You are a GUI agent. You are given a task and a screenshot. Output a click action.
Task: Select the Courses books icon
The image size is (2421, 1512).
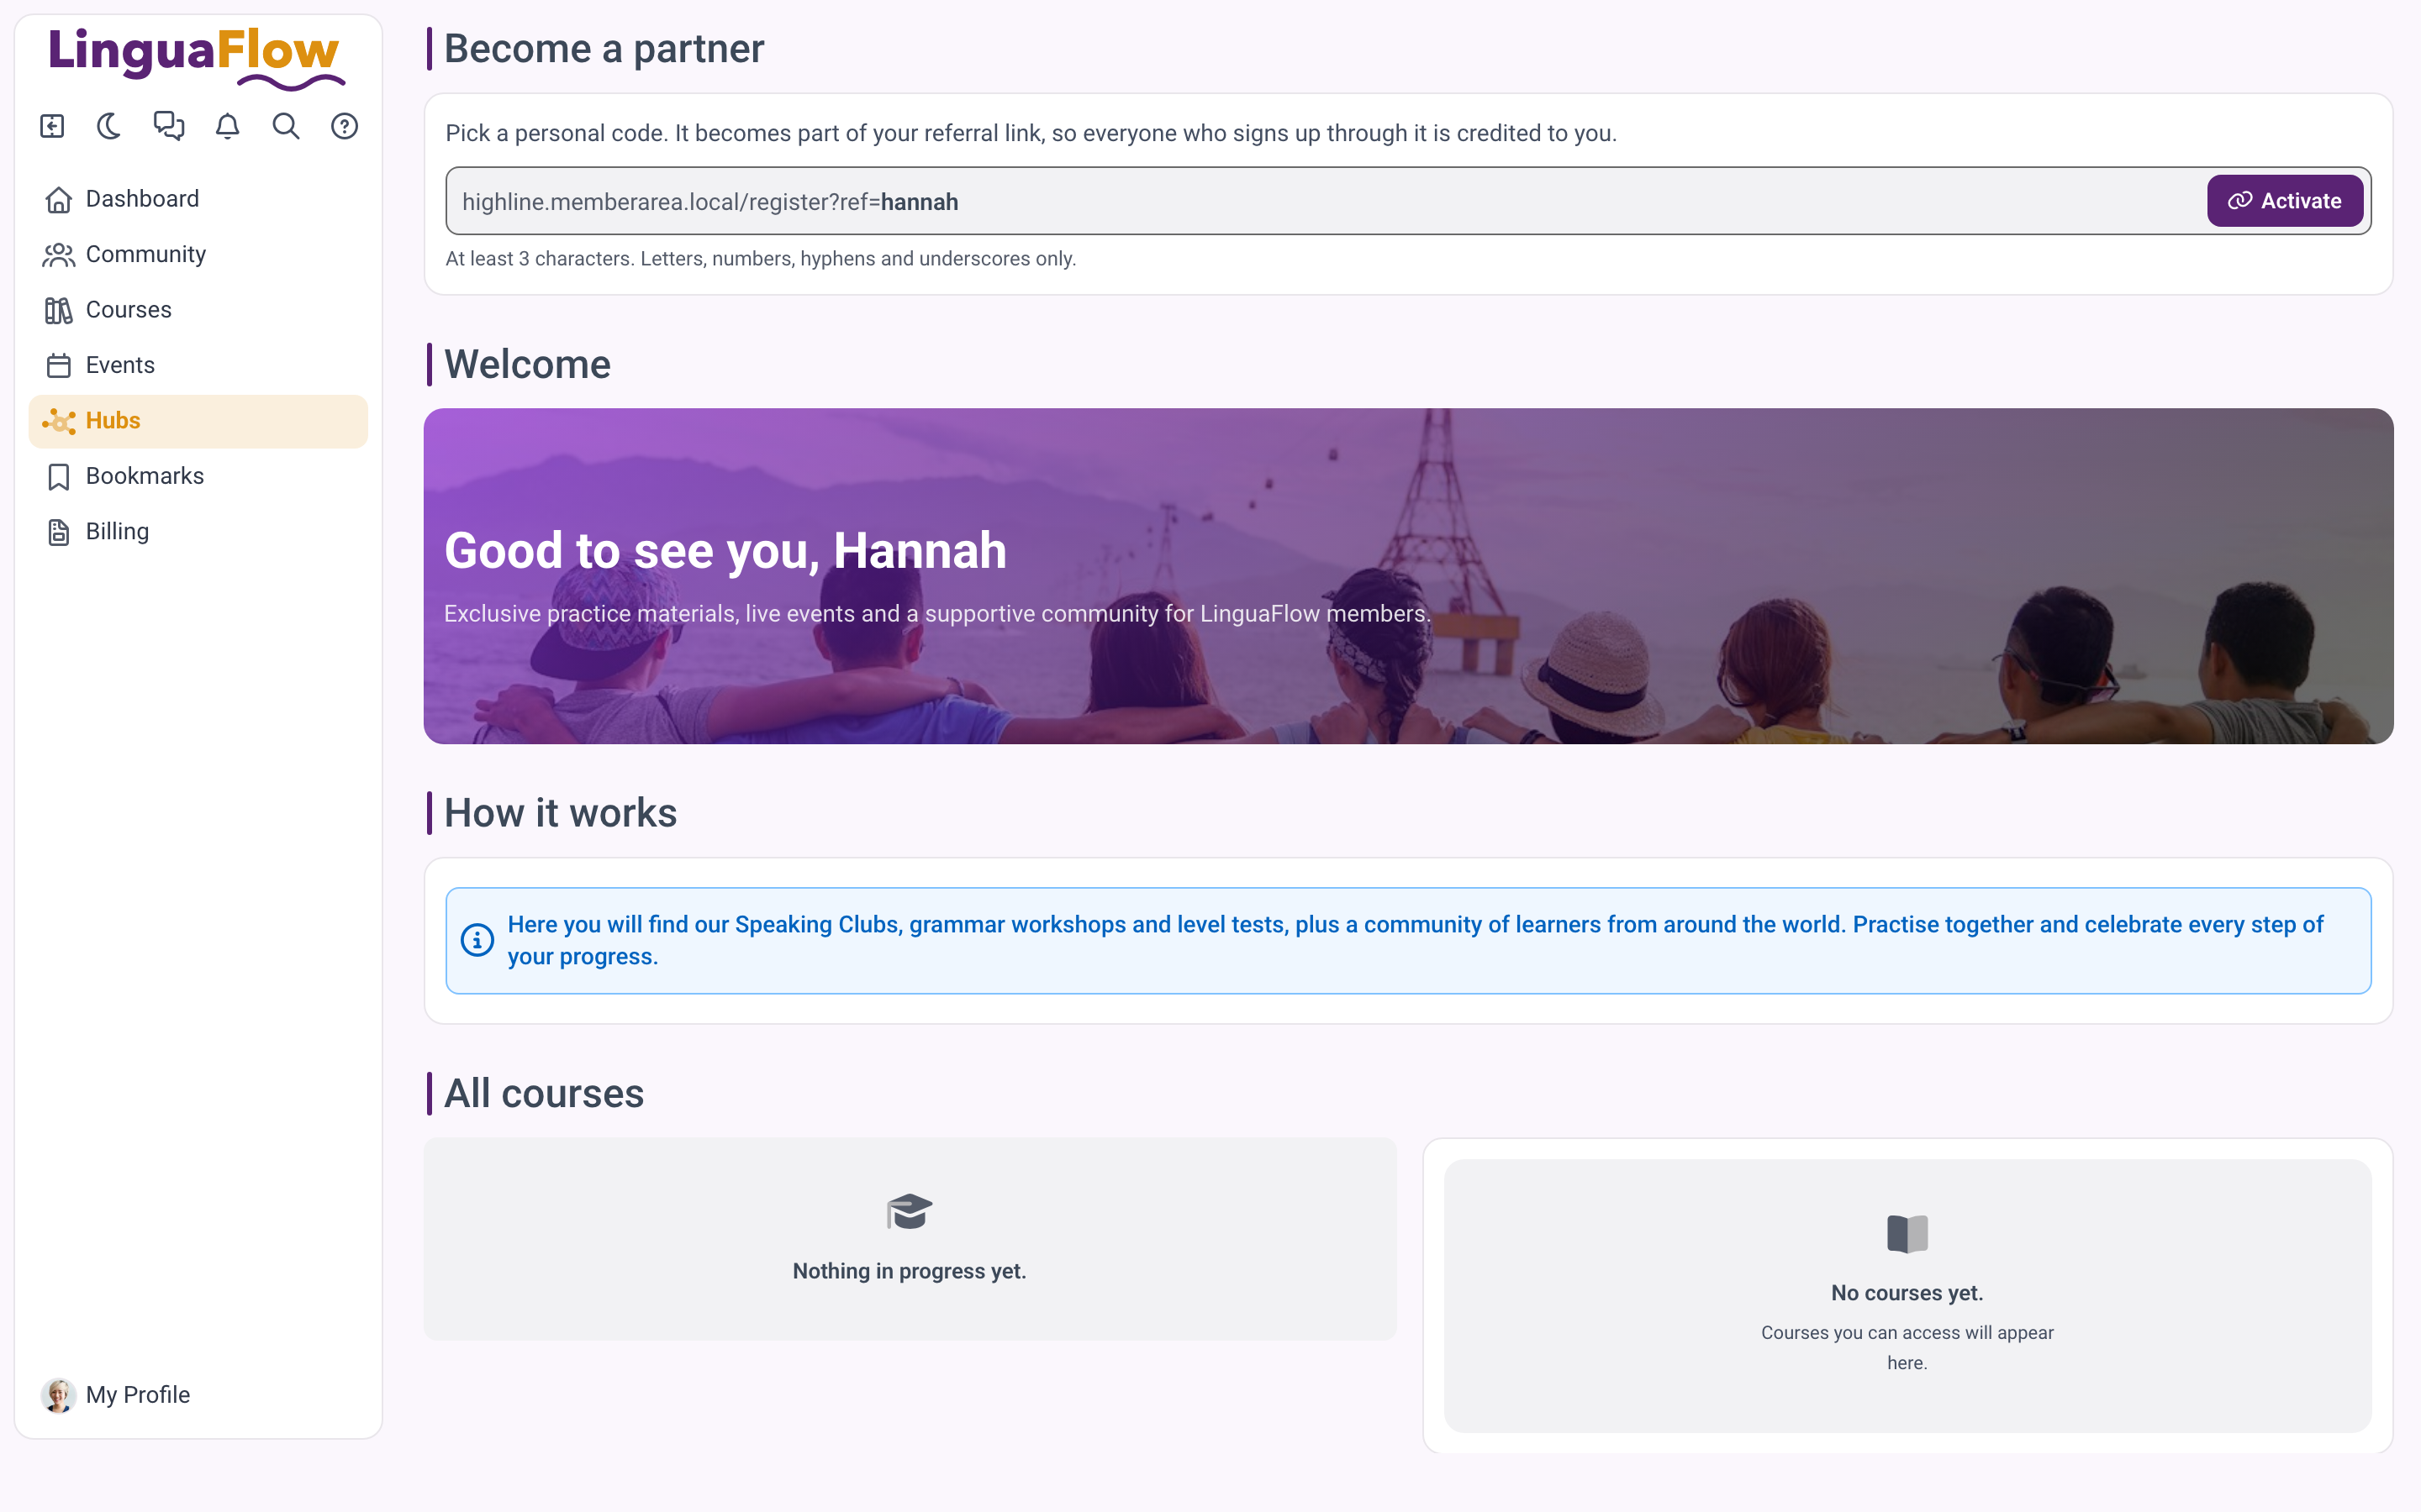(59, 310)
